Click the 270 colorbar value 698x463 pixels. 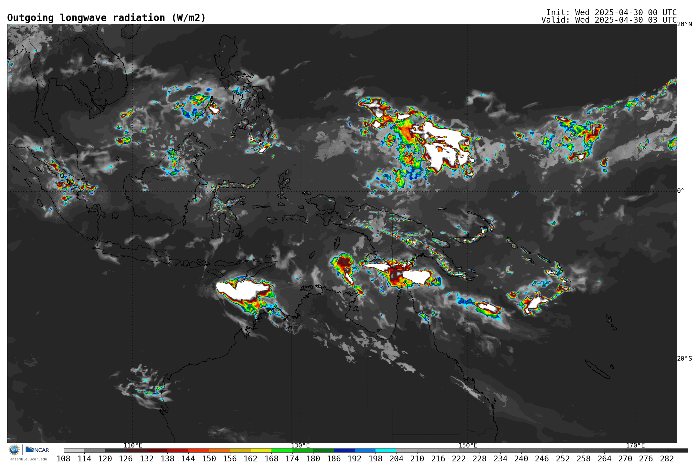(625, 458)
